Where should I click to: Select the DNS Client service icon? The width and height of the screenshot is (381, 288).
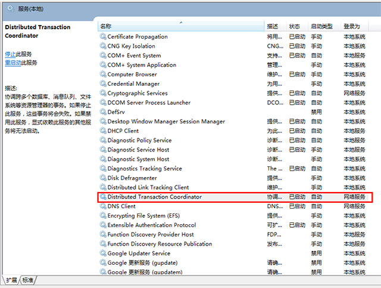pyautogui.click(x=103, y=206)
